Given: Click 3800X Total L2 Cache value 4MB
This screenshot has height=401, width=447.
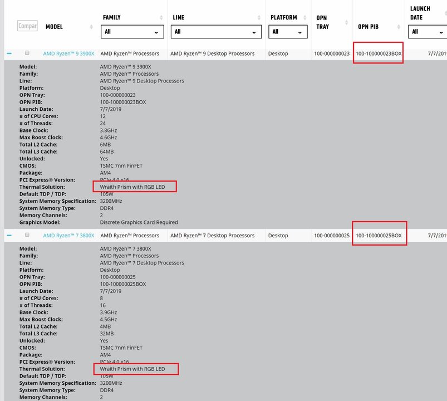Looking at the screenshot, I should [105, 326].
